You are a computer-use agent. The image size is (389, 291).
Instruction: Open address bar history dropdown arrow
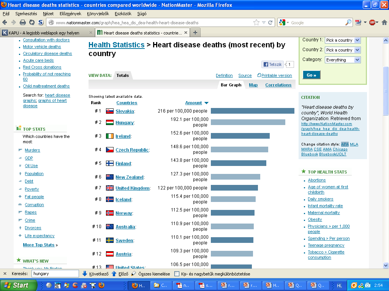pyautogui.click(x=264, y=22)
